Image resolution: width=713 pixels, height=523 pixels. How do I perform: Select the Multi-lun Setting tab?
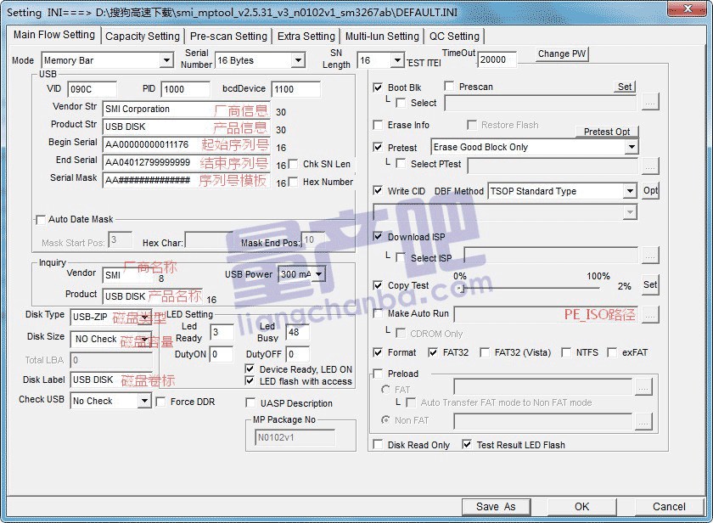382,37
